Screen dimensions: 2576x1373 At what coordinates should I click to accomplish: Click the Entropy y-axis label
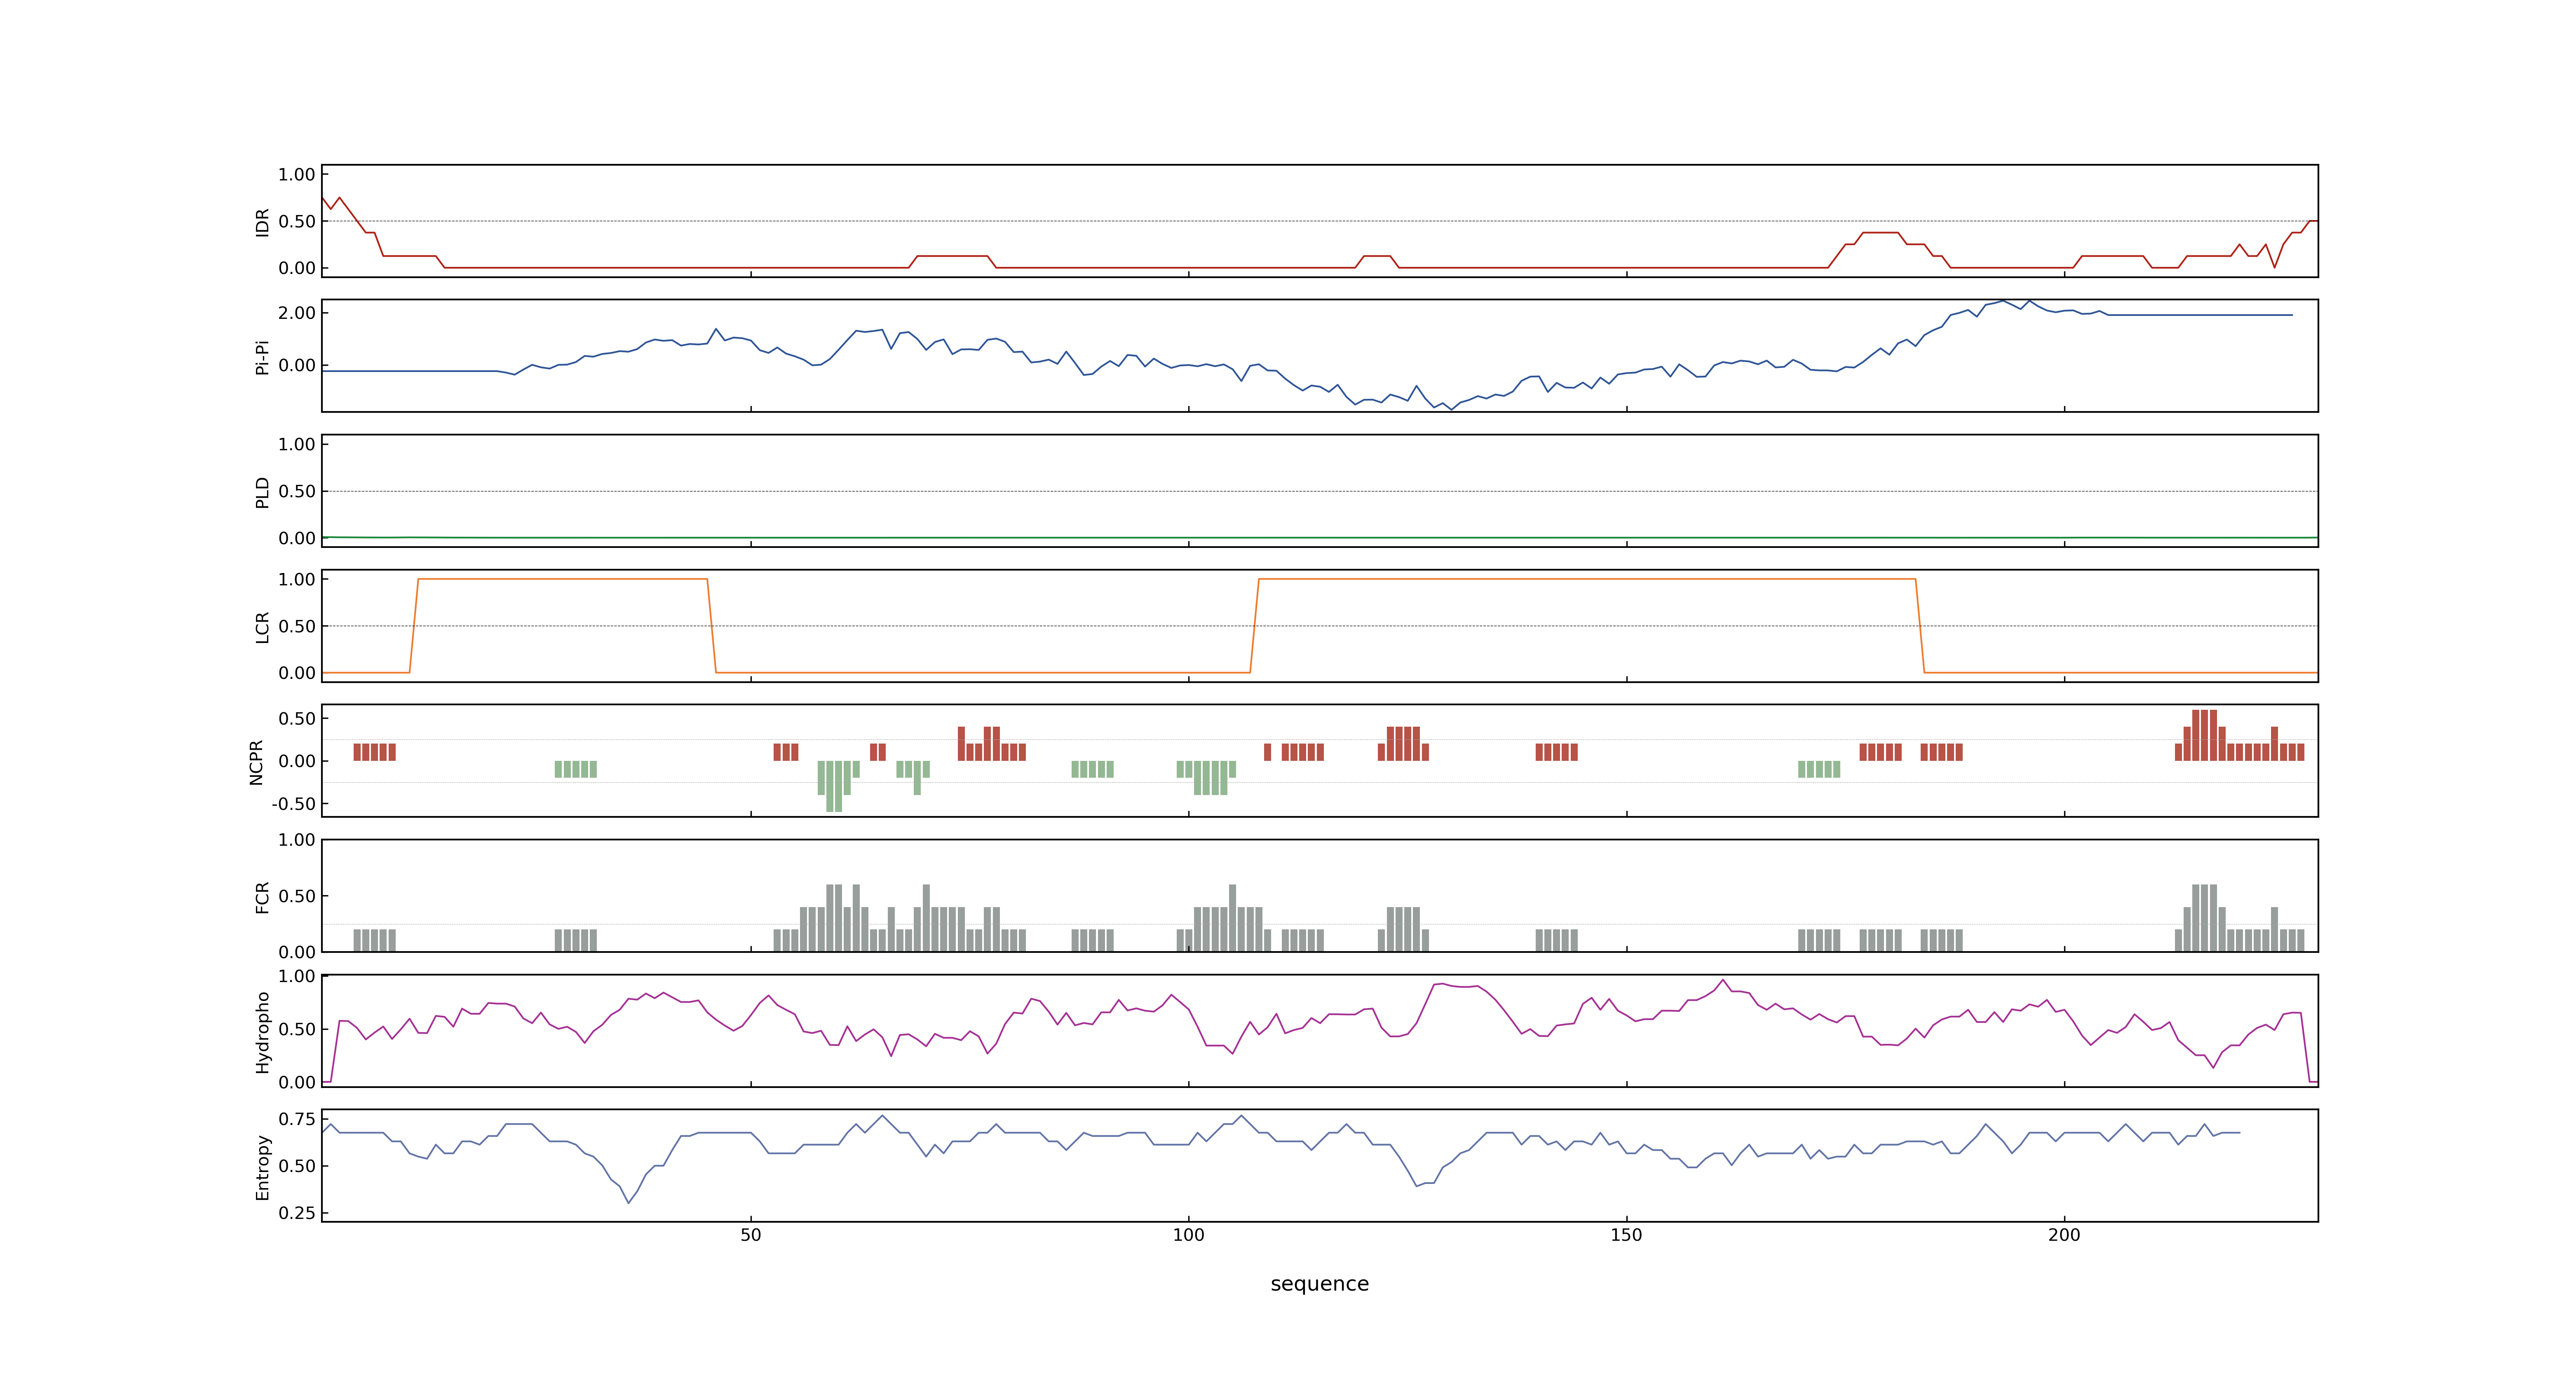coord(262,1166)
